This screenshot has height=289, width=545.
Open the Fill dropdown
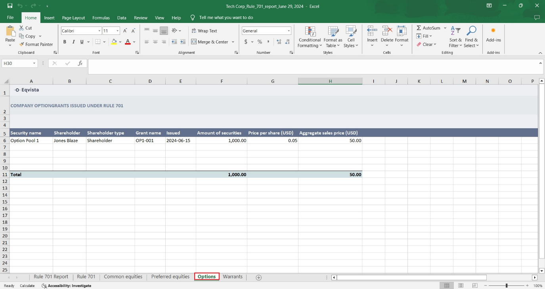(424, 36)
